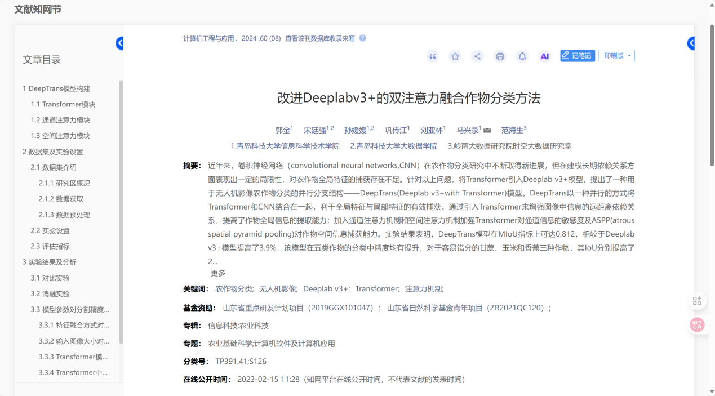The image size is (715, 396).
Task: Open the share icon
Action: coord(477,56)
